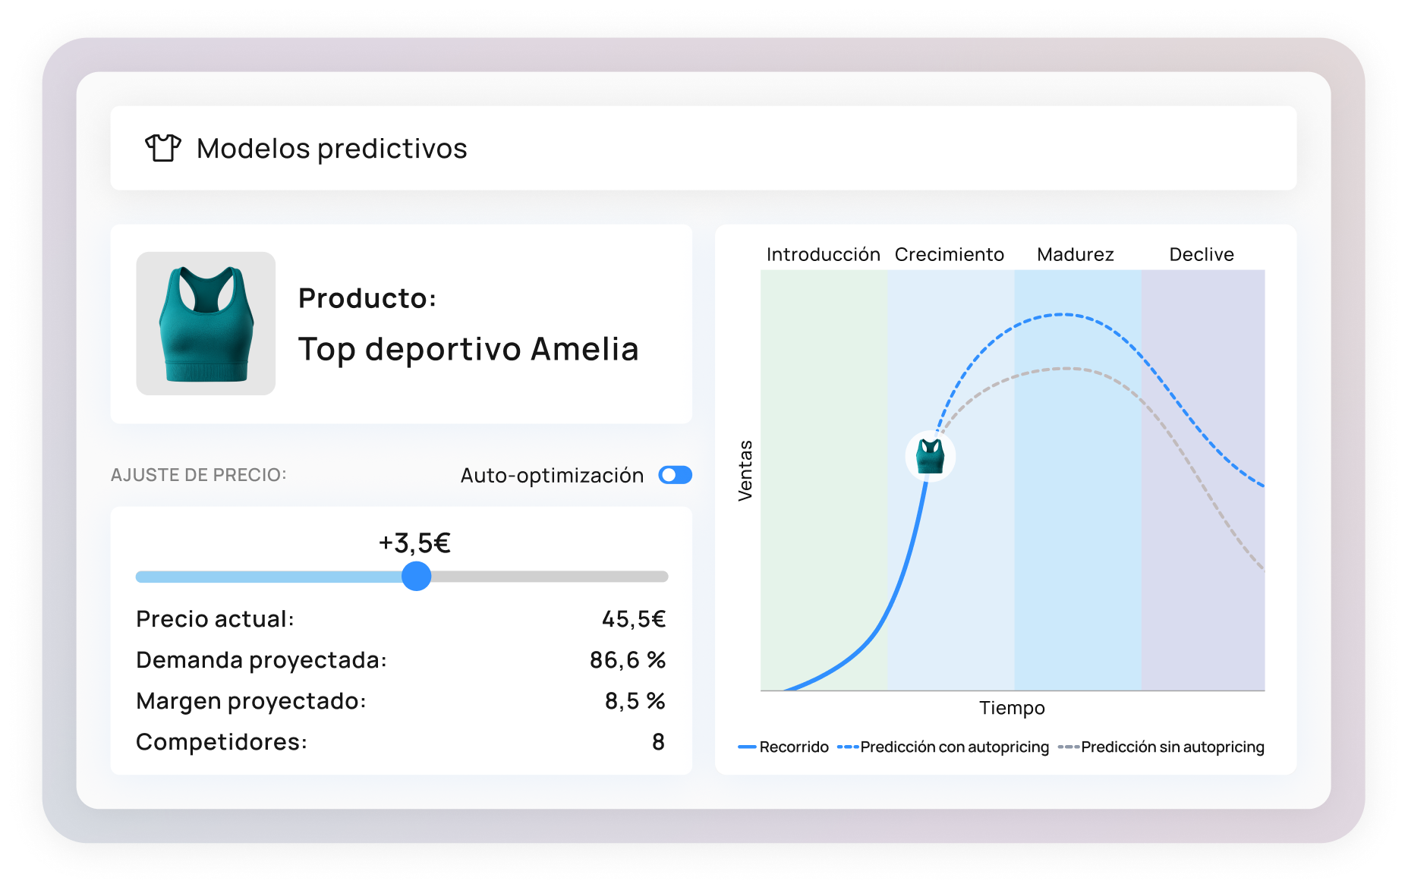The height and width of the screenshot is (890, 1408).
Task: Toggle the Auto-optimización switch
Action: (675, 475)
